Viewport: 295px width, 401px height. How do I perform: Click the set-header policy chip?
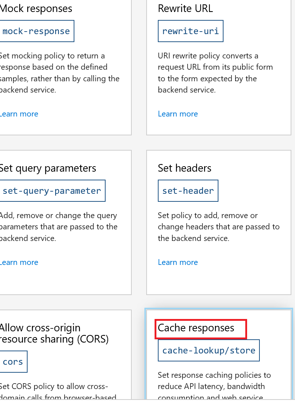[188, 191]
